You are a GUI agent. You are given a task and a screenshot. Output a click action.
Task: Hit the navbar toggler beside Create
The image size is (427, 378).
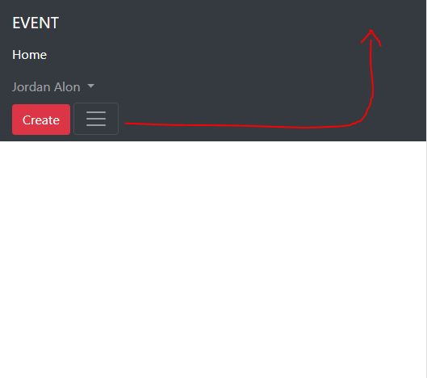[x=96, y=119]
